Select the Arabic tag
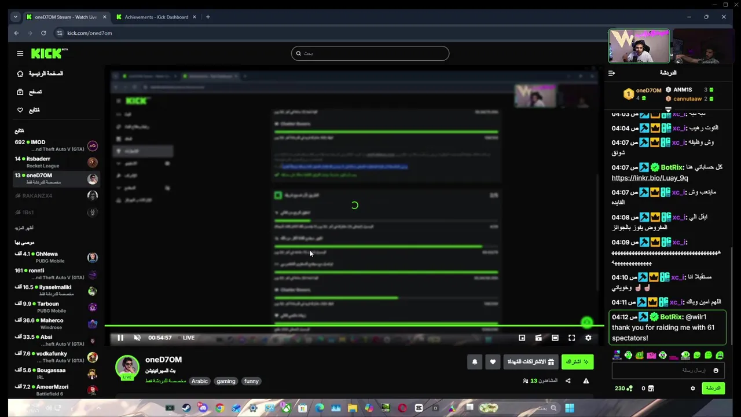The image size is (741, 417). 200,381
